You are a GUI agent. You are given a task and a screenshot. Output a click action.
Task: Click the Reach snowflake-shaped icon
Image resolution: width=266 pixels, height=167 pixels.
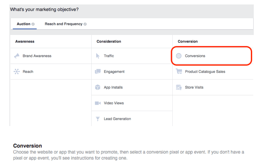click(x=17, y=72)
